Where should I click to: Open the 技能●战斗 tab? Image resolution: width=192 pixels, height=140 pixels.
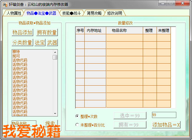coord(71,13)
